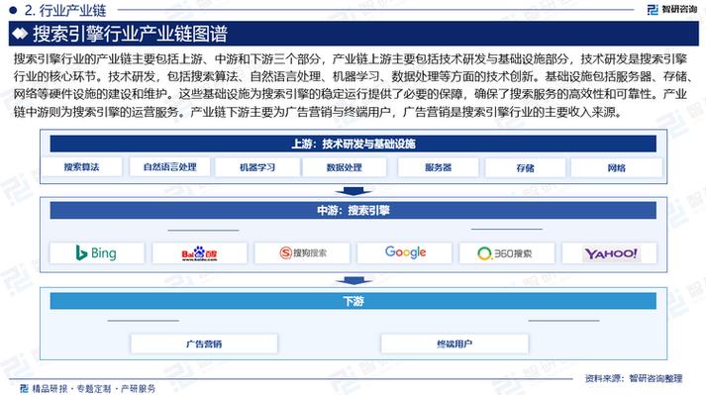Screen dimensions: 706x395
Task: Click the 搜索引擎行业产业链图谱 title
Action: [x=130, y=34]
